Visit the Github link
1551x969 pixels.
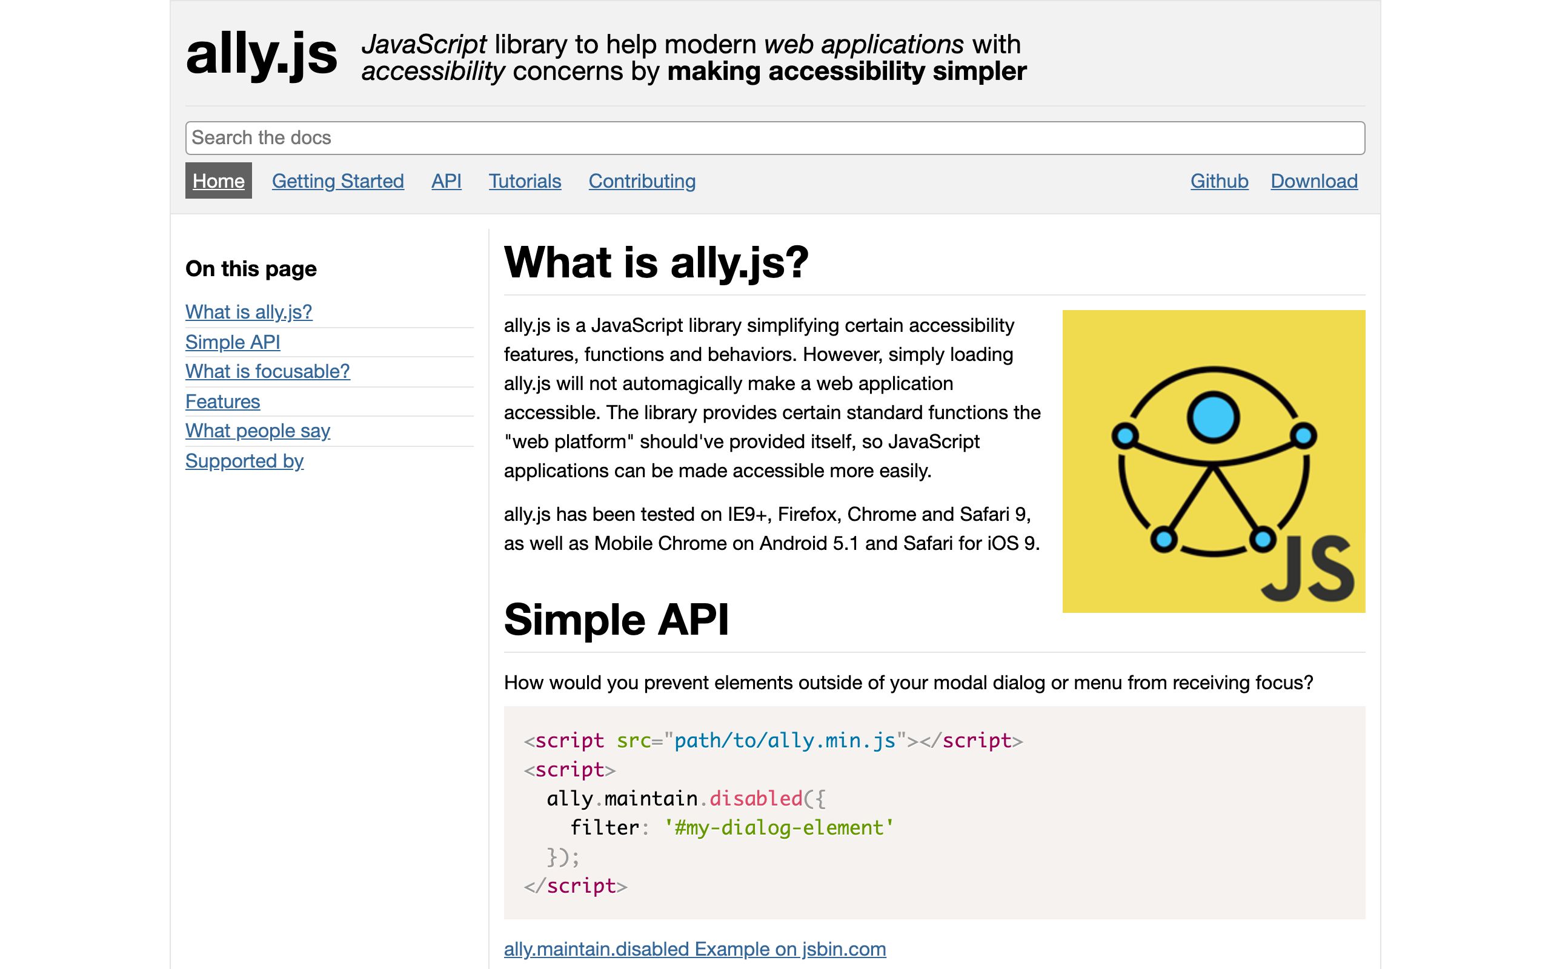click(x=1219, y=181)
